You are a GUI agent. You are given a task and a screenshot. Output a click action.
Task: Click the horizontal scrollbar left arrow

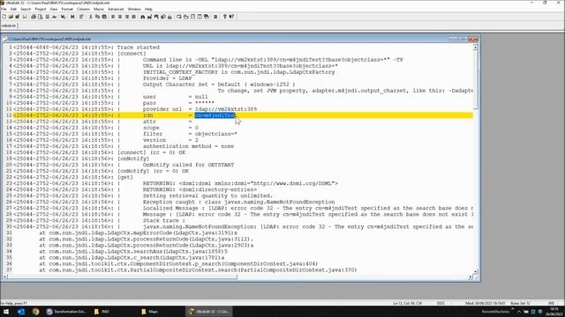(x=4, y=276)
